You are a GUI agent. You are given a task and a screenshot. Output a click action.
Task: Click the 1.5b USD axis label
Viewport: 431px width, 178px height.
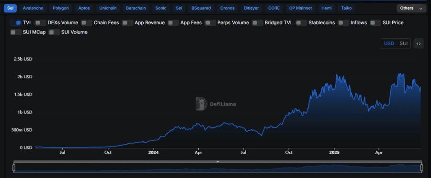point(23,94)
